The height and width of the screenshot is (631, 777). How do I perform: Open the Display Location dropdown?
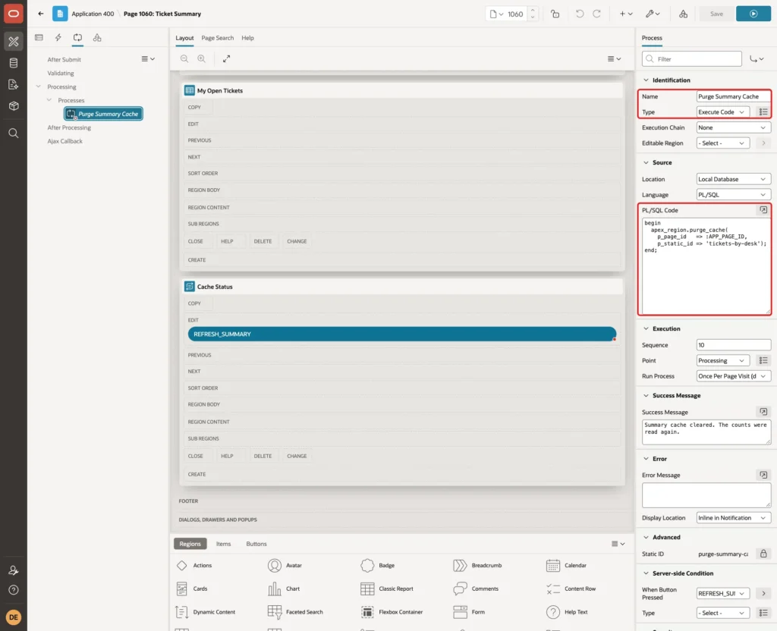coord(734,517)
